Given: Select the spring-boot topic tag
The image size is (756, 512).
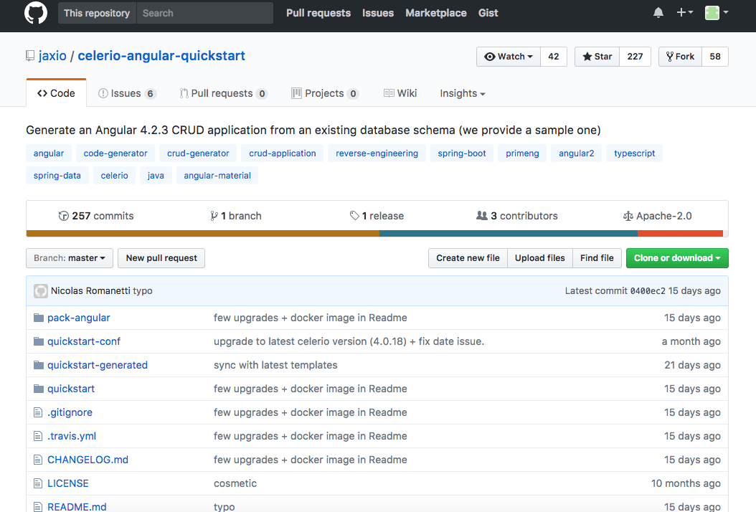Looking at the screenshot, I should click(x=462, y=153).
